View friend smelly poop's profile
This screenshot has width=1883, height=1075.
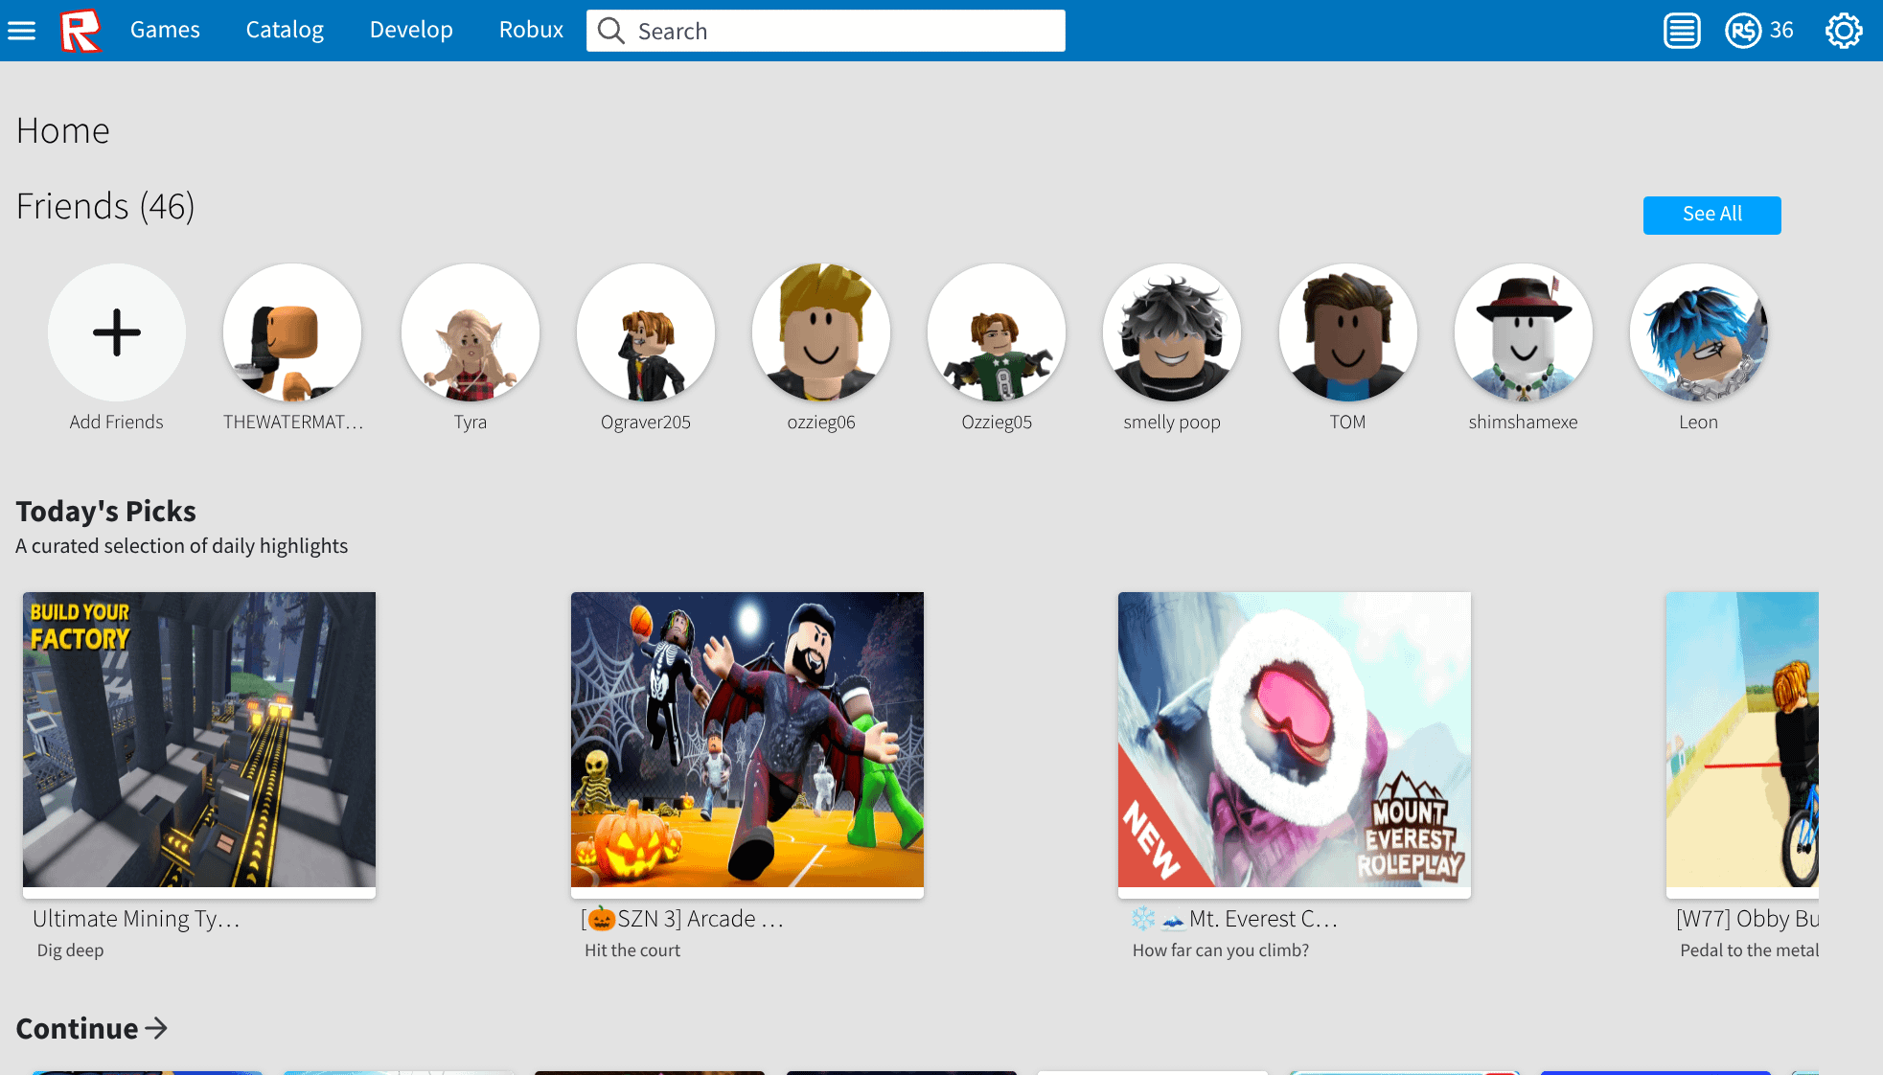1172,332
